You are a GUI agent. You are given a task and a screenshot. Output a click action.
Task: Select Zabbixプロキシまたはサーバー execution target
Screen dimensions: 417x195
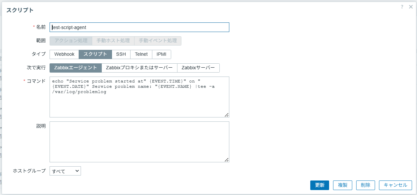coord(139,68)
